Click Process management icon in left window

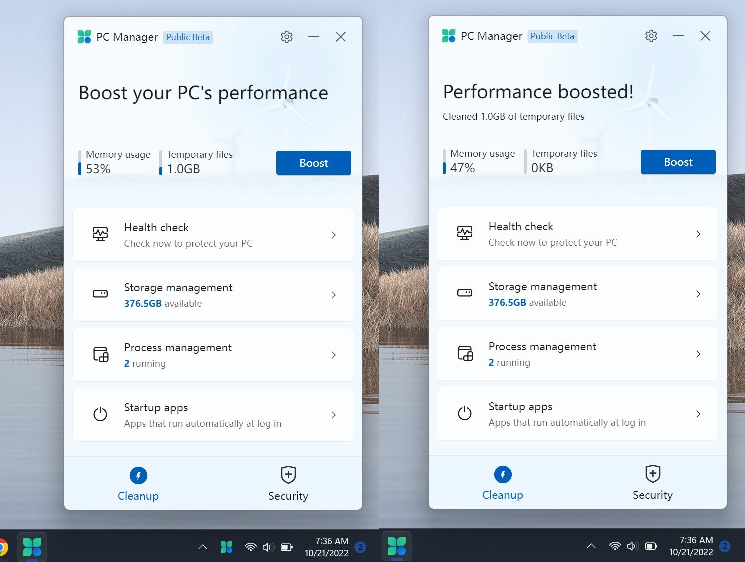tap(101, 354)
